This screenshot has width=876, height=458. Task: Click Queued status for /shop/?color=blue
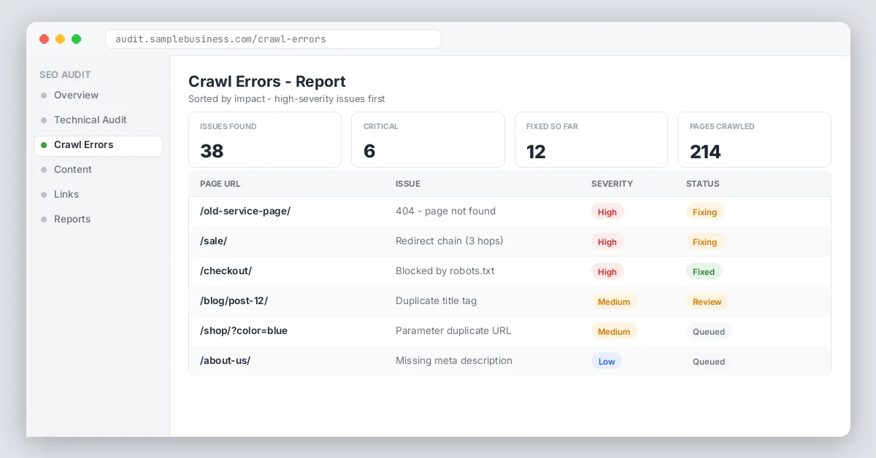709,331
